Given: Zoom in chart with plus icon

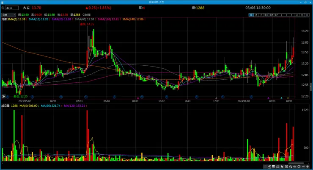Looking at the screenshot, I should (308, 167).
